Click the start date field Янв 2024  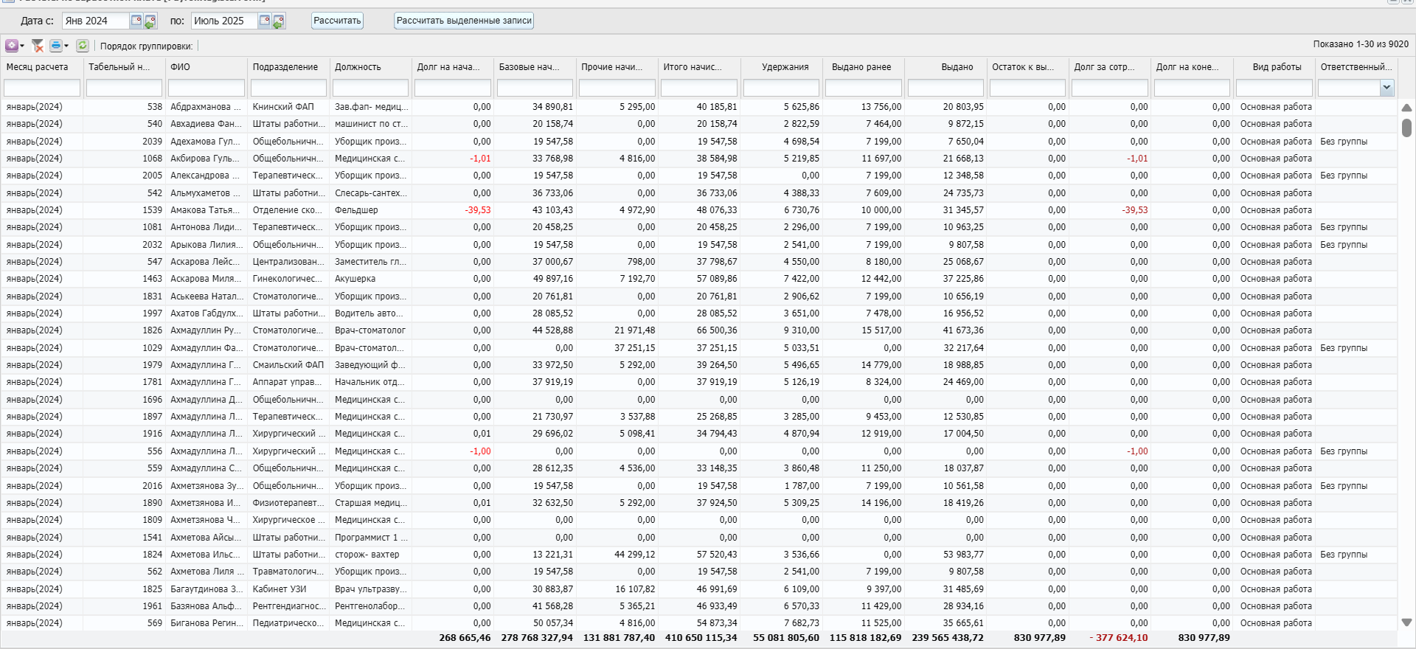[x=96, y=21]
